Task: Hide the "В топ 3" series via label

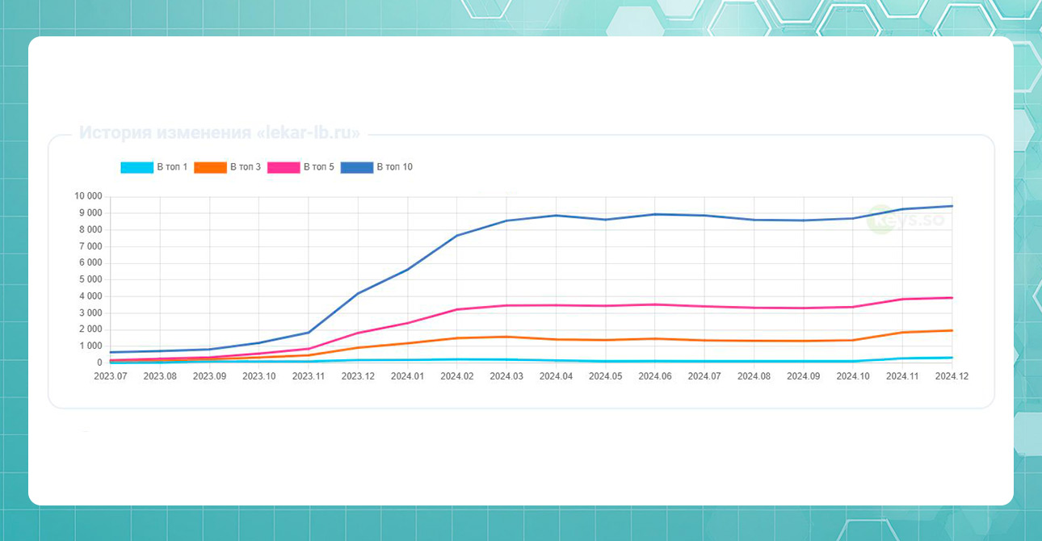Action: coord(246,167)
